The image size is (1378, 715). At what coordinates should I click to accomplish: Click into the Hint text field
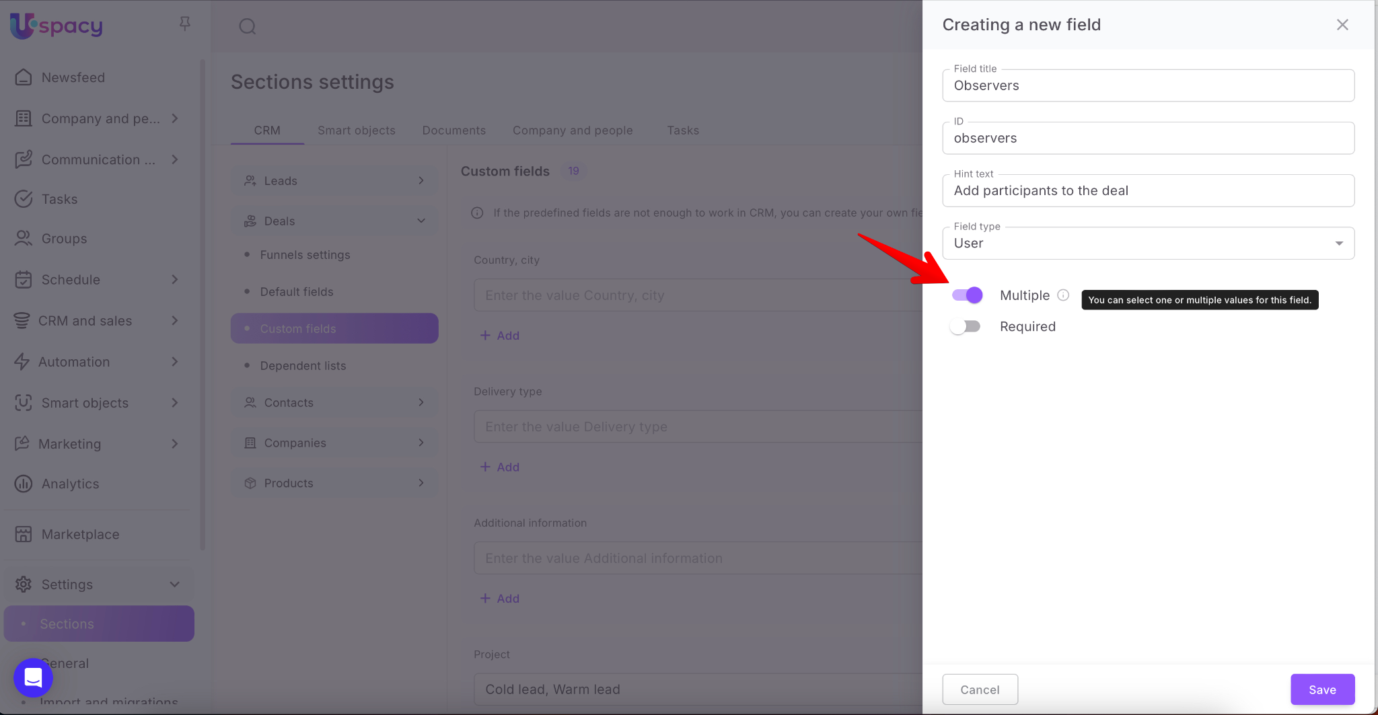pyautogui.click(x=1148, y=191)
